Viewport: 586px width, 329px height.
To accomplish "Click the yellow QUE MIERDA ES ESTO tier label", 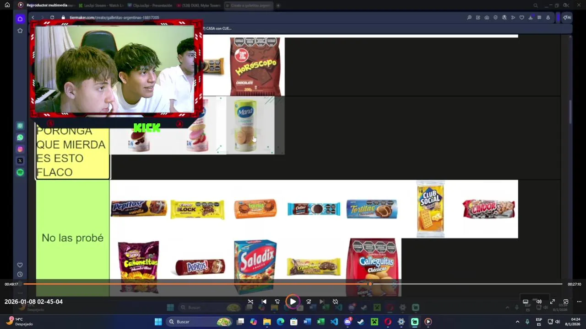I will pos(72,152).
